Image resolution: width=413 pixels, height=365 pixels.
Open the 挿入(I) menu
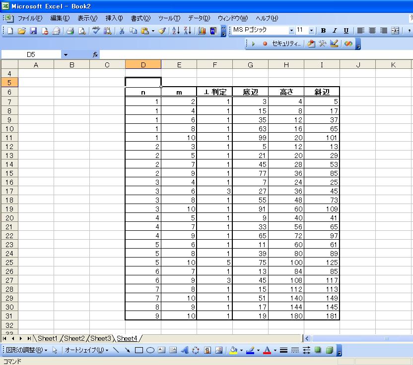tap(114, 18)
